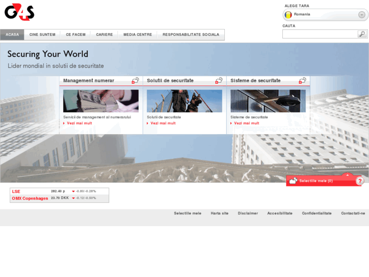Click the OMX Copenhagen ticker label

click(30, 198)
